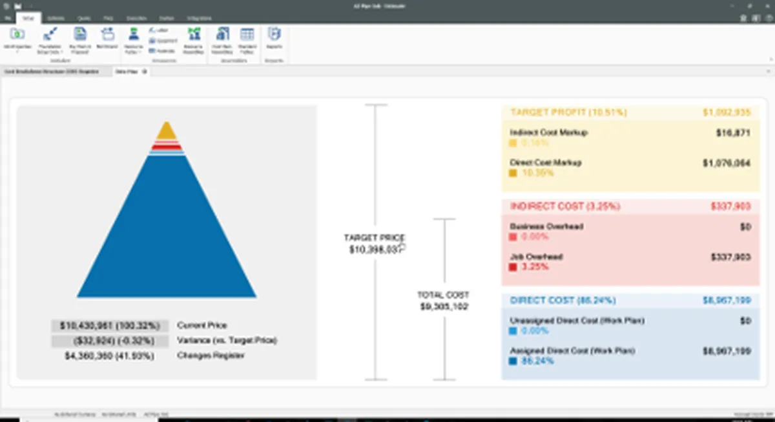
Task: Click the document icon left of the dashboard
Action: pos(80,34)
